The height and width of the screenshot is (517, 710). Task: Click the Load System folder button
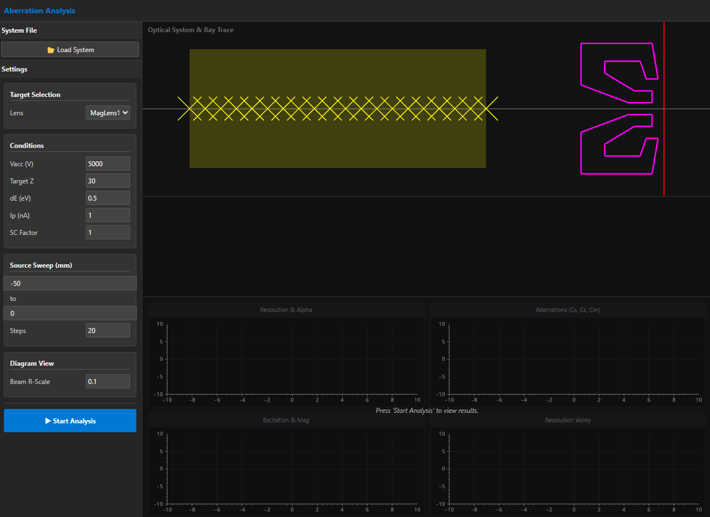coord(70,49)
